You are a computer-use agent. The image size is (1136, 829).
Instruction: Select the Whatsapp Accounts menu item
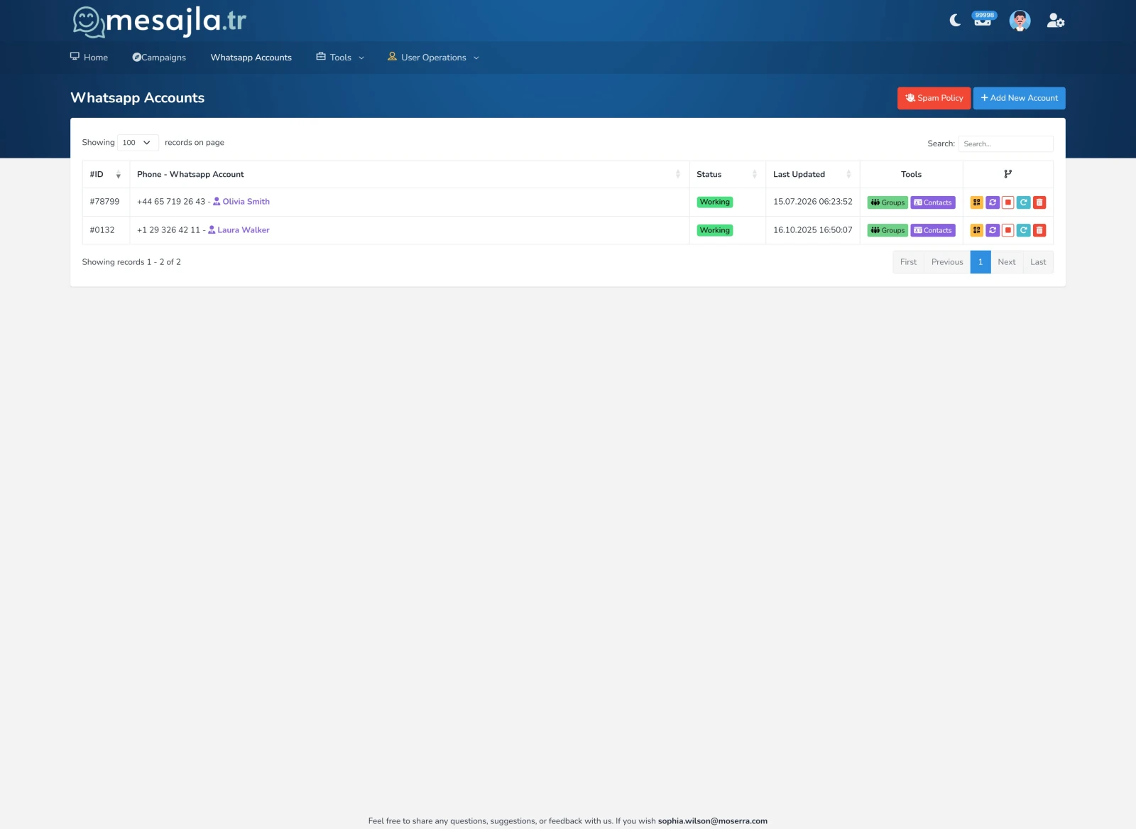[251, 58]
